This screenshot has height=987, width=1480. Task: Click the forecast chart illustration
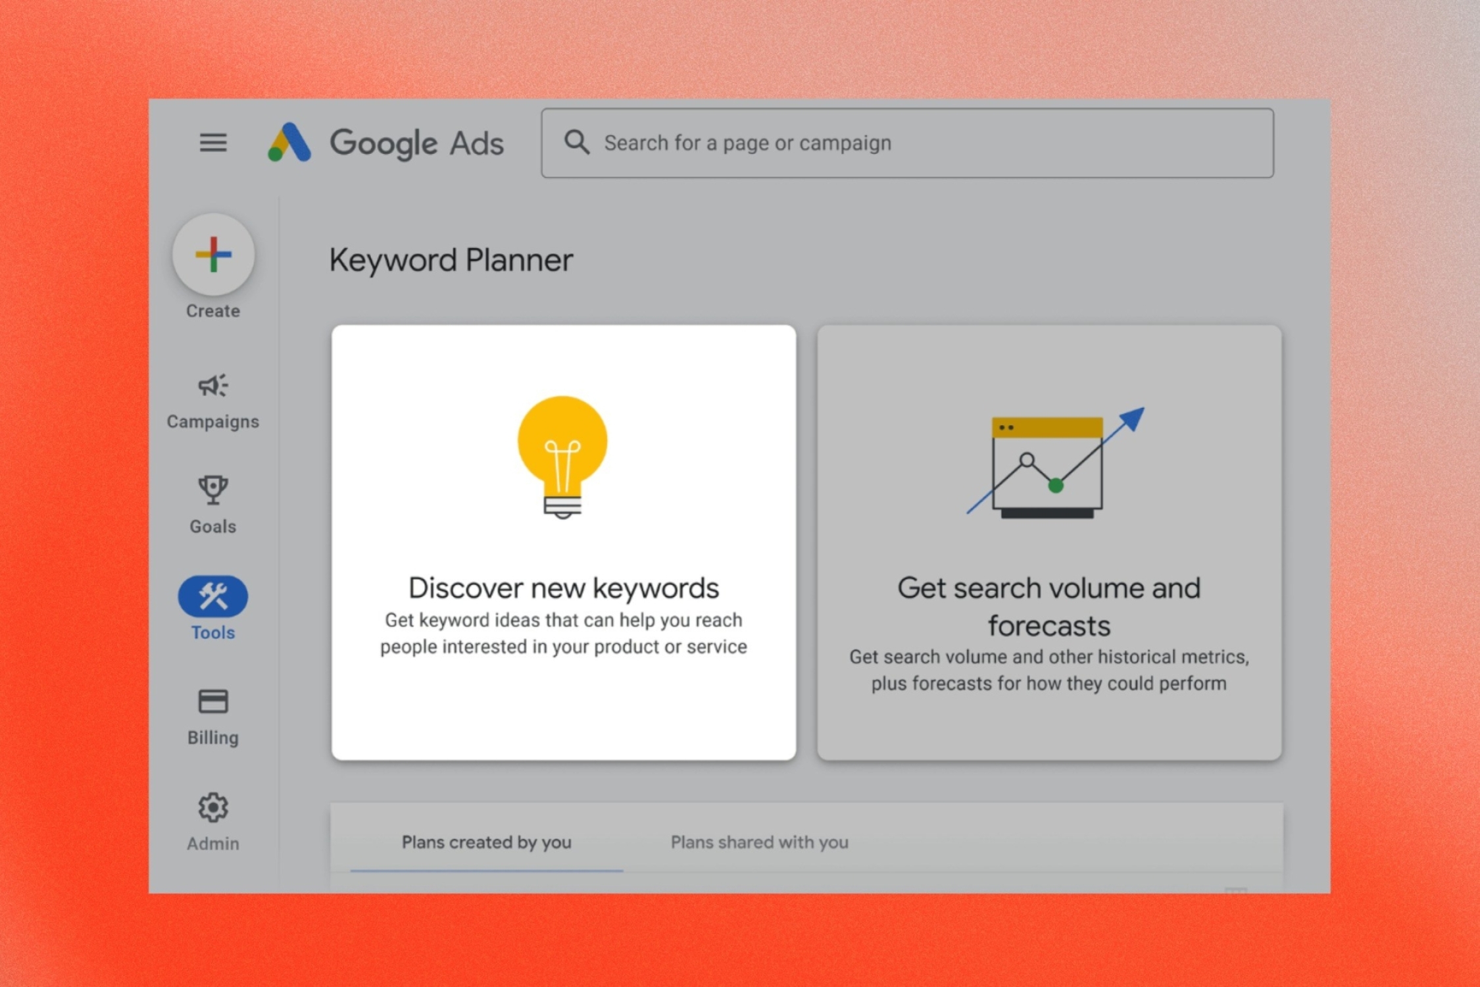[1055, 463]
